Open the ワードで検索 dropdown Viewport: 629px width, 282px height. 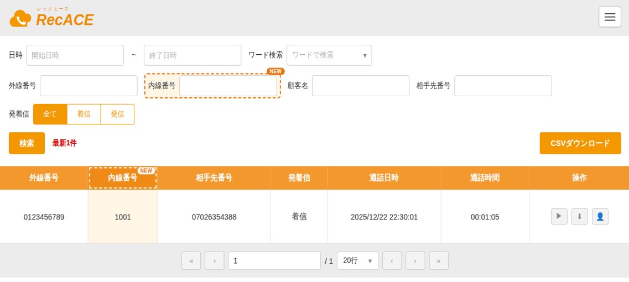(329, 55)
